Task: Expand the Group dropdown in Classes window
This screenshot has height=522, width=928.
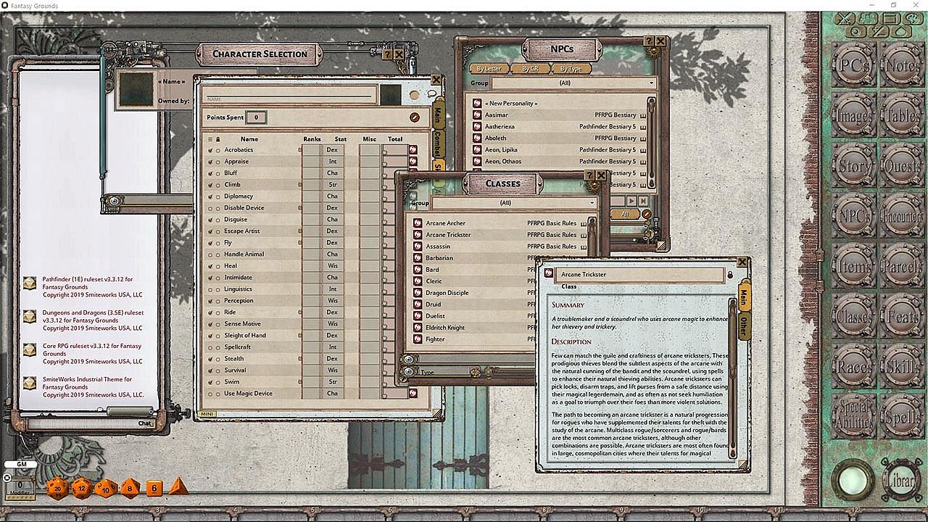Action: coord(514,203)
